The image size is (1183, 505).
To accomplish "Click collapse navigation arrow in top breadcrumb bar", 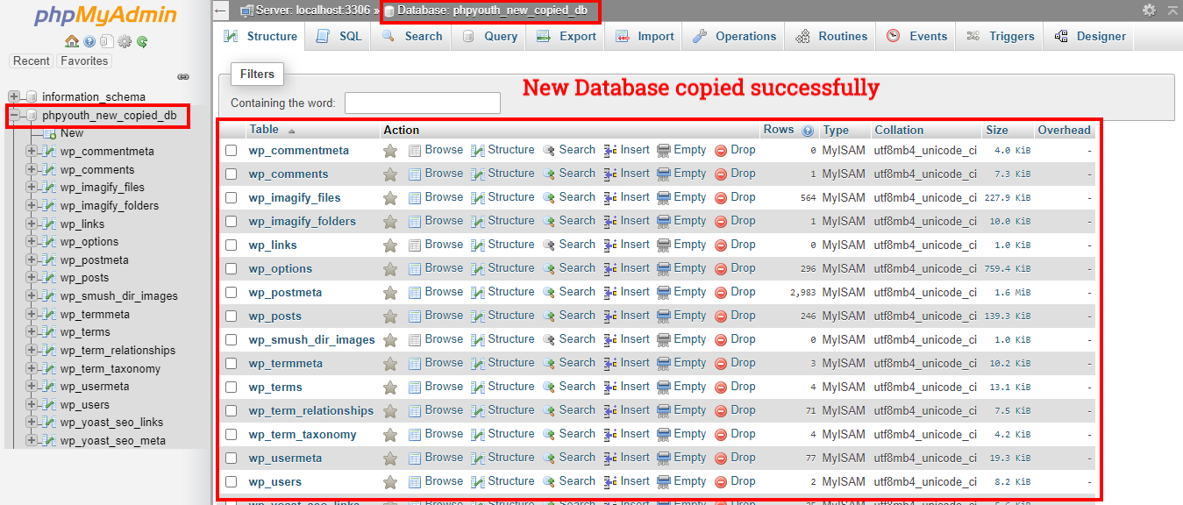I will tap(221, 11).
